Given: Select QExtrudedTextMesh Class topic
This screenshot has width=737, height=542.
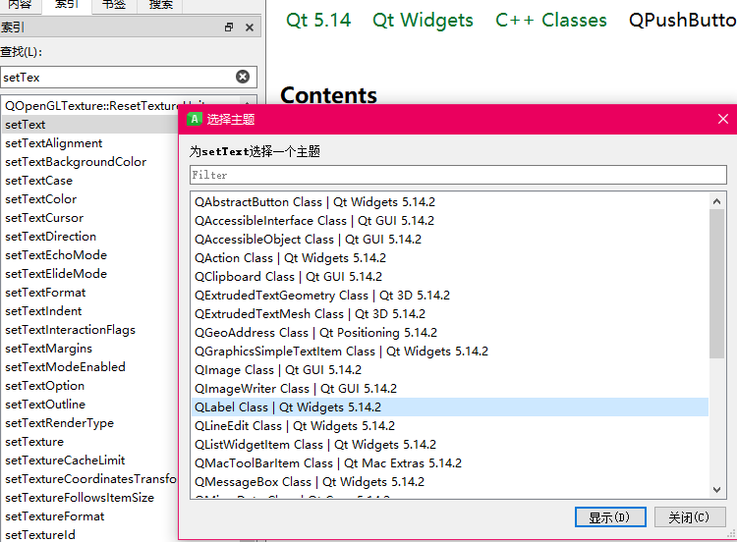Looking at the screenshot, I should pos(450,314).
